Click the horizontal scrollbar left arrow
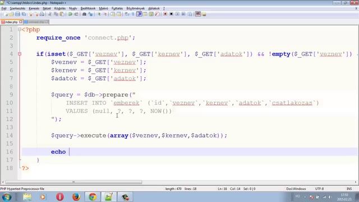 click(x=3, y=182)
